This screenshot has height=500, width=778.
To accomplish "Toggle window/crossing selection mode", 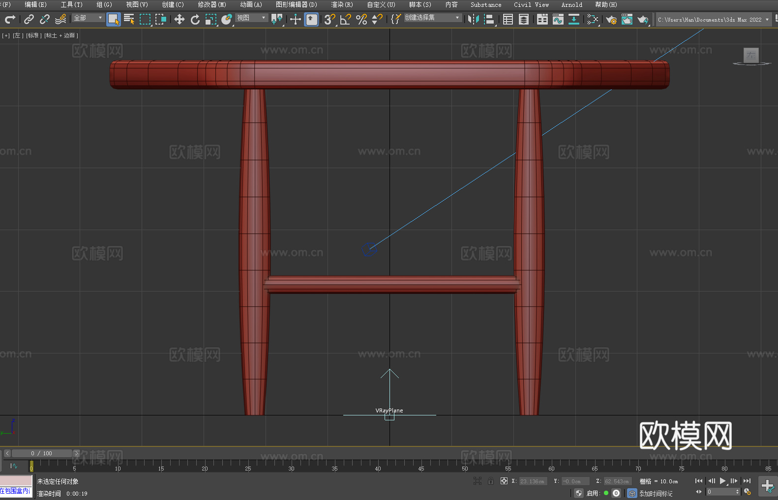I will tap(161, 19).
